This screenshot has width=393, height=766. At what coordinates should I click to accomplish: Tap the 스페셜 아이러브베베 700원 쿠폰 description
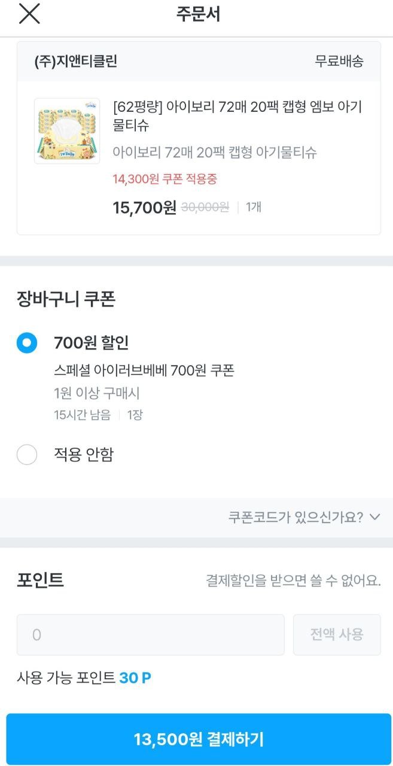144,370
